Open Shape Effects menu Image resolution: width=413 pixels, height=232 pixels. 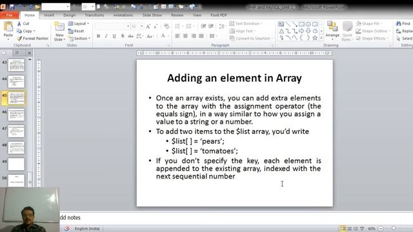[372, 39]
